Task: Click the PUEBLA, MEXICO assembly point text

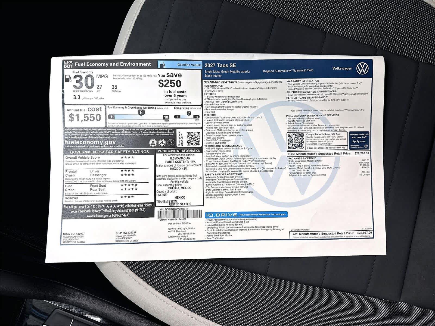Action: 180,188
